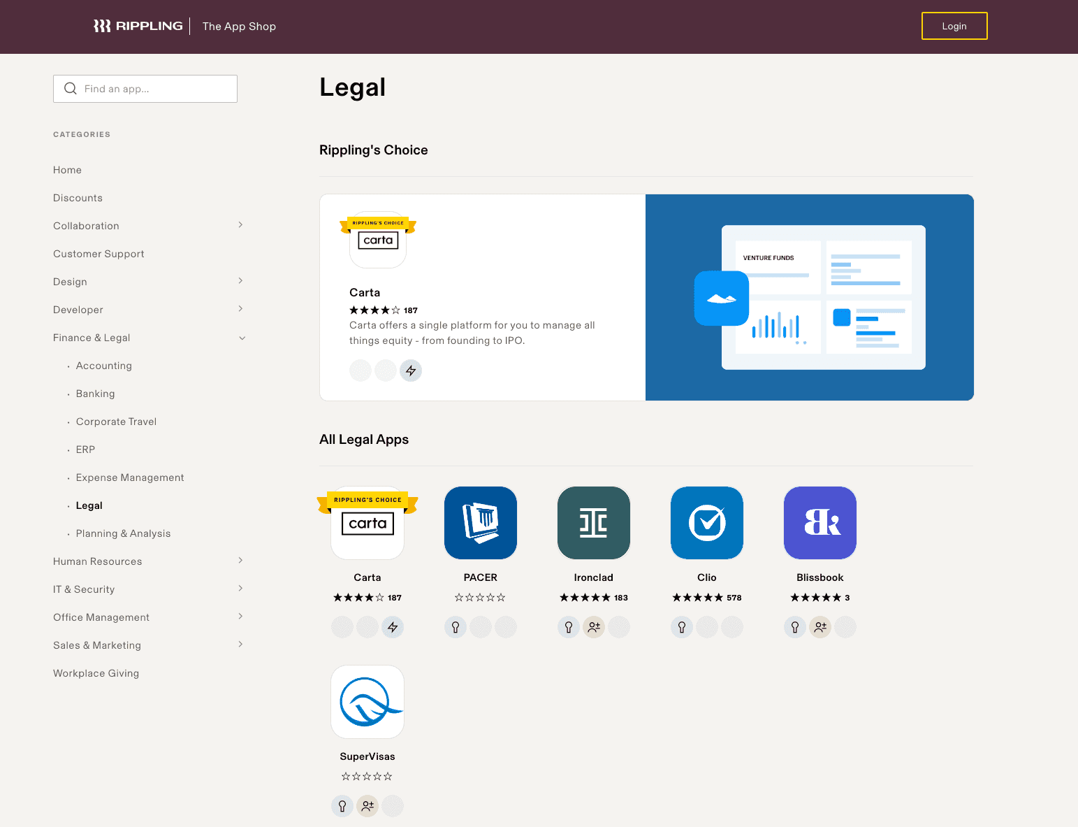
Task: Click the user-provisioning icon under SuperVisas
Action: 367,806
